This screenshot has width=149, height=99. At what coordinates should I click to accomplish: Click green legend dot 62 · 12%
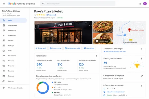click(52, 93)
